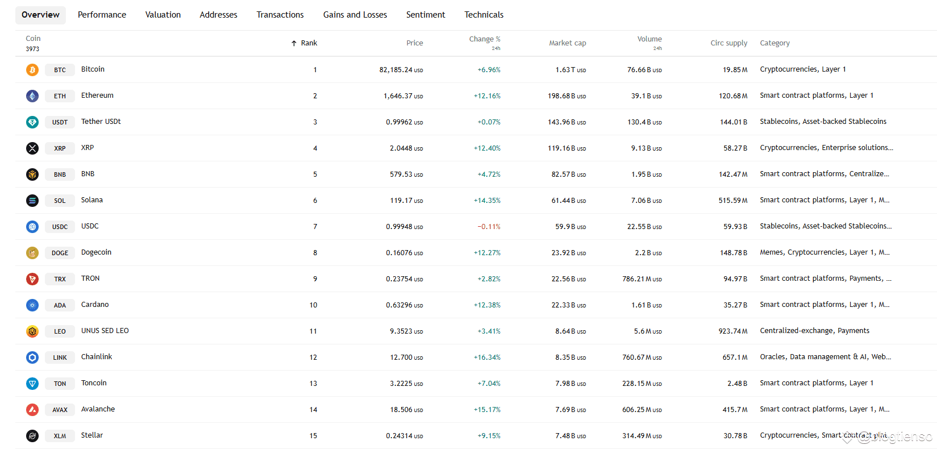Open the Valuation tab
This screenshot has width=937, height=449.
[x=163, y=15]
